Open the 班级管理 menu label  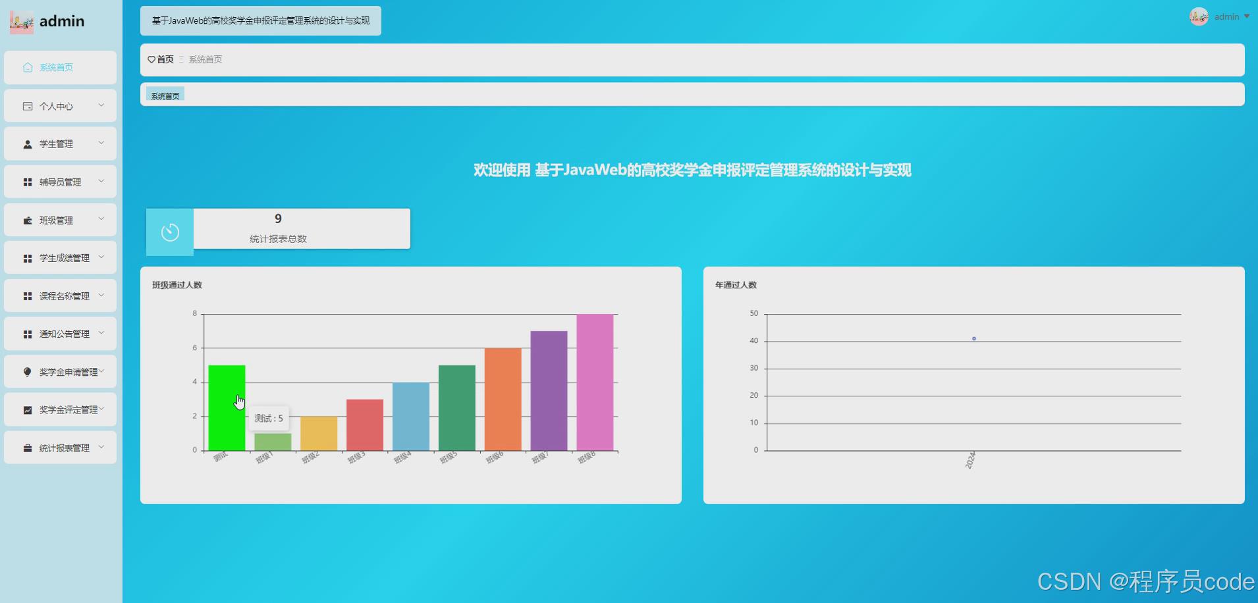point(56,220)
